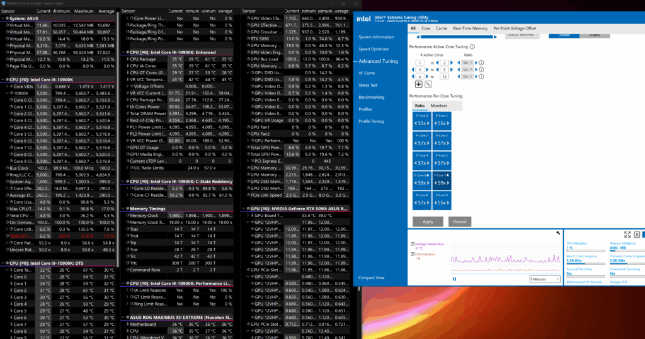This screenshot has width=645, height=339.
Task: Open ratio dropdown on the 6 to 10 cores row
Action: (467, 77)
